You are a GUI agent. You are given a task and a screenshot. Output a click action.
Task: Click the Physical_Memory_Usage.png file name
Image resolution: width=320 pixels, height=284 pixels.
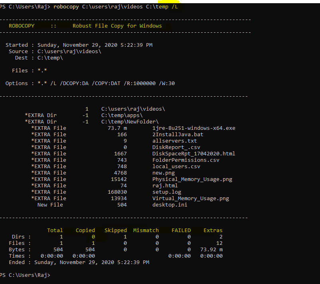(x=192, y=179)
